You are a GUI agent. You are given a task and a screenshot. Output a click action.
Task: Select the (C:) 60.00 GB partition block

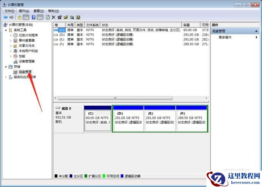point(98,118)
